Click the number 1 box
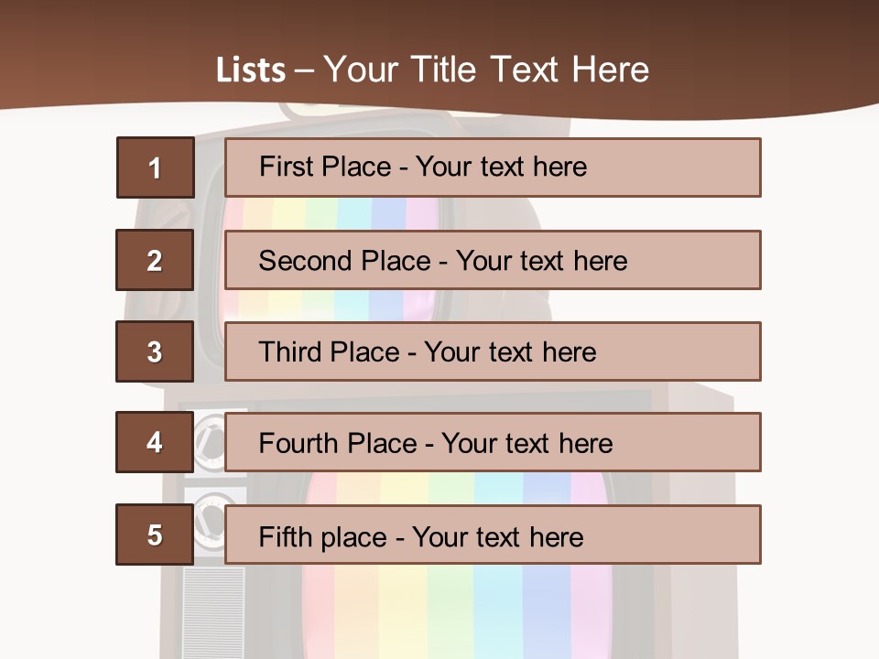Image resolution: width=879 pixels, height=659 pixels. click(x=155, y=167)
